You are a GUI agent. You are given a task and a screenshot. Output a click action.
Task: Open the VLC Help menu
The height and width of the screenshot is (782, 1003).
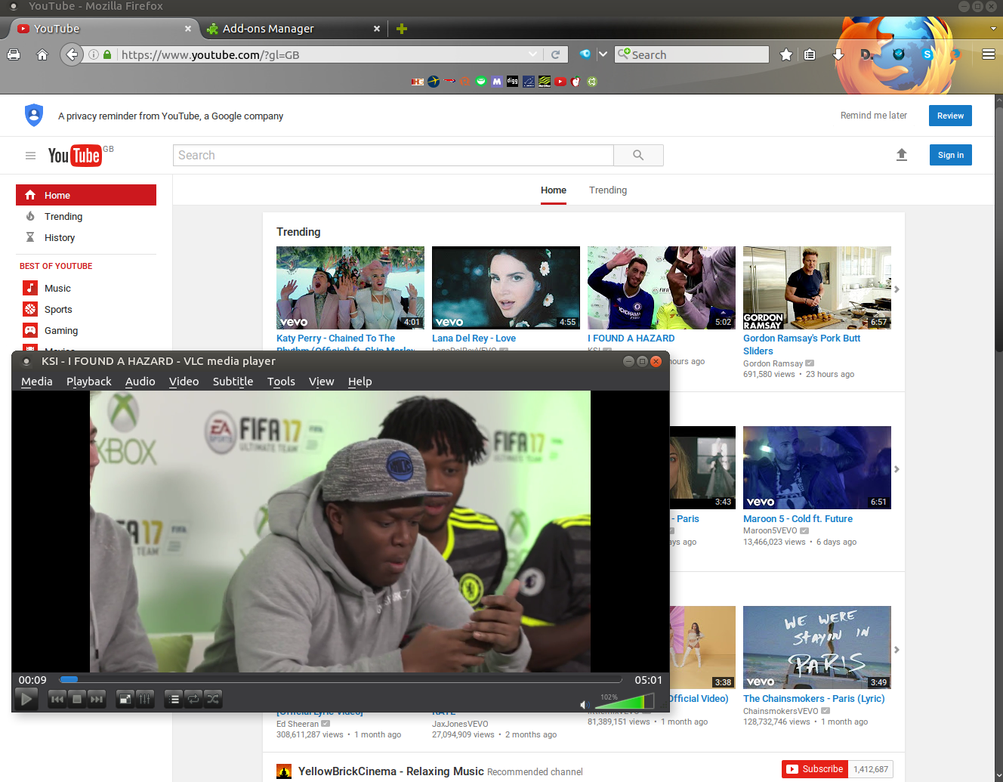360,382
